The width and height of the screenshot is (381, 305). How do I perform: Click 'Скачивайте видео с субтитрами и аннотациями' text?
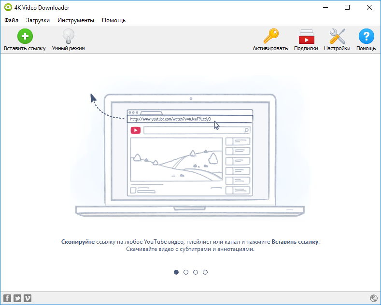tap(190, 249)
